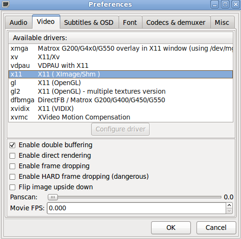Open the Subtitles & OSD tab

89,22
